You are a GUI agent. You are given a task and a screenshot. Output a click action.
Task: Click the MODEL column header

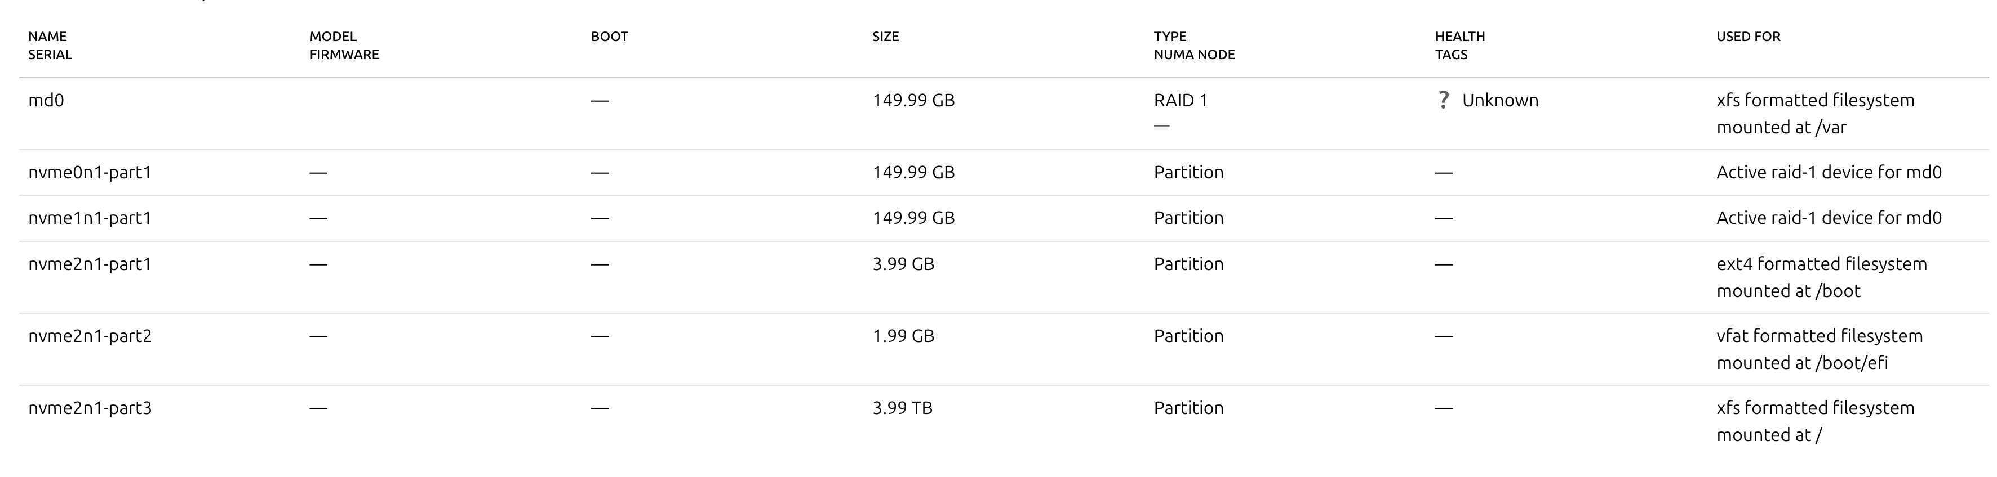pyautogui.click(x=332, y=37)
